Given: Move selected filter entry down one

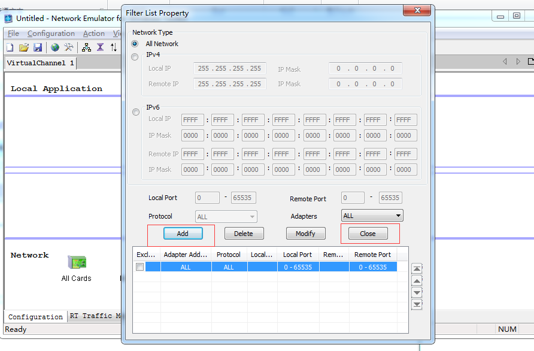Looking at the screenshot, I should click(x=417, y=293).
